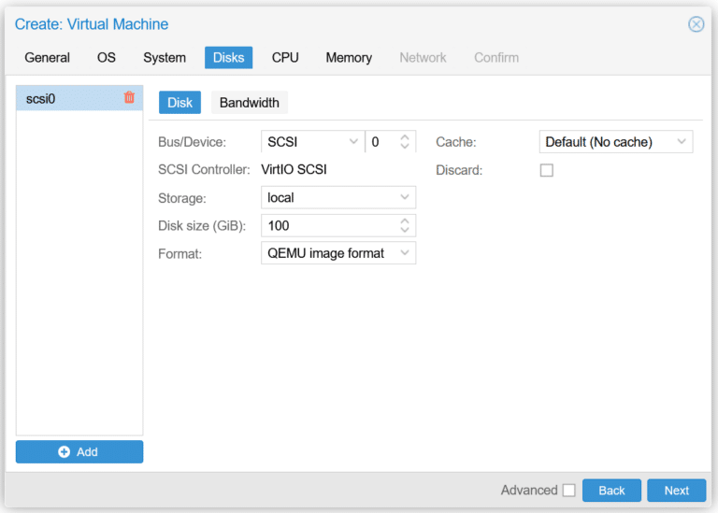Click the VirtIO SCSI controller text
The image size is (718, 513).
pyautogui.click(x=294, y=169)
